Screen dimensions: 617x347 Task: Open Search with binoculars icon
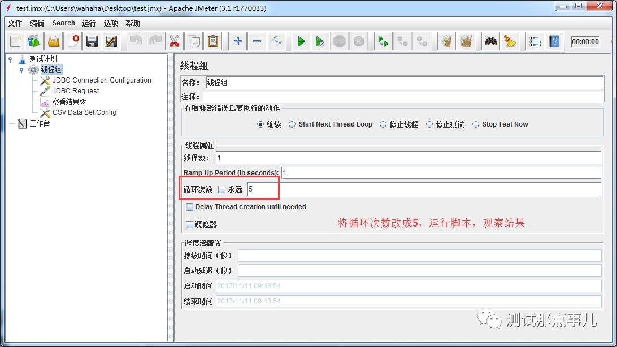[x=490, y=41]
